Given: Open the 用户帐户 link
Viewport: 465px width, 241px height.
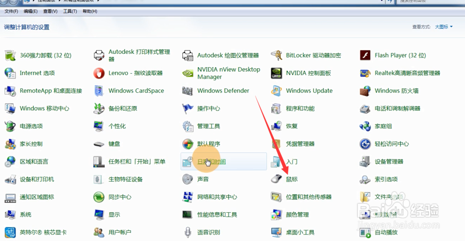Looking at the screenshot, I should click(120, 232).
